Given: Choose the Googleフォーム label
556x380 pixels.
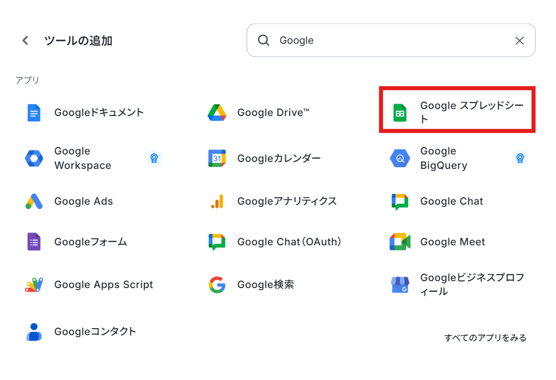Looking at the screenshot, I should pyautogui.click(x=90, y=242).
